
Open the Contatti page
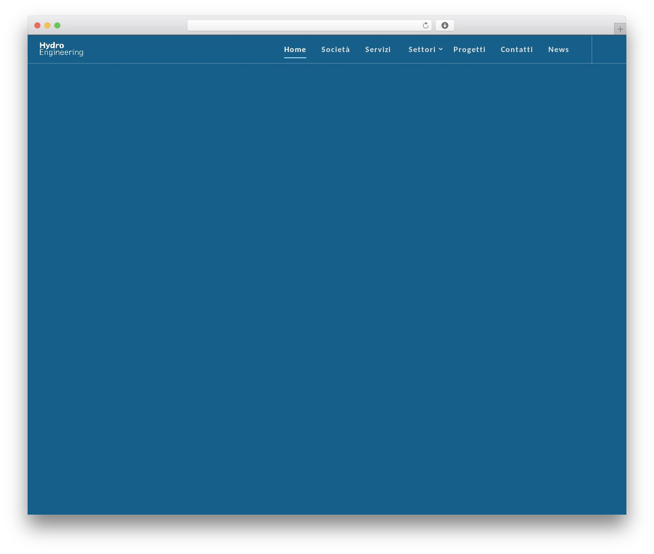[x=517, y=50]
